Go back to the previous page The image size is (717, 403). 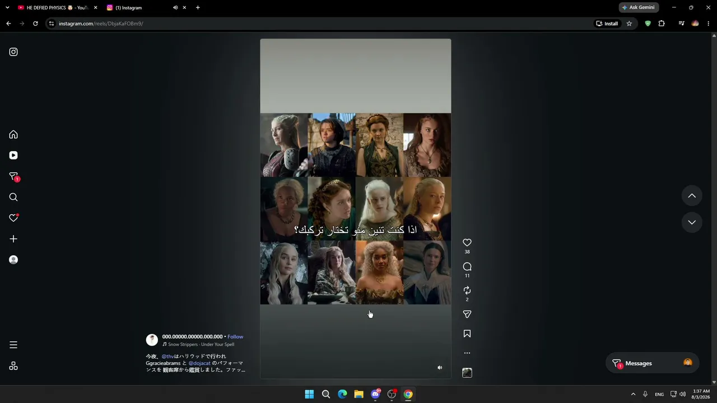(x=8, y=24)
